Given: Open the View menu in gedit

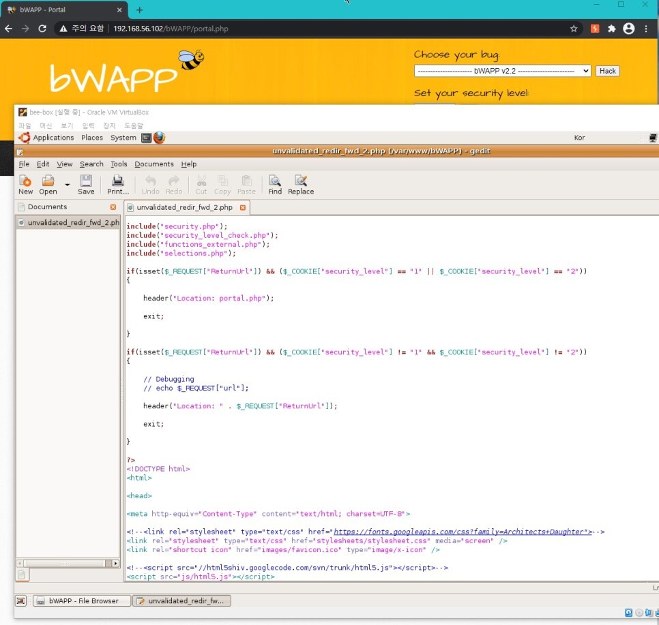Looking at the screenshot, I should pyautogui.click(x=65, y=164).
